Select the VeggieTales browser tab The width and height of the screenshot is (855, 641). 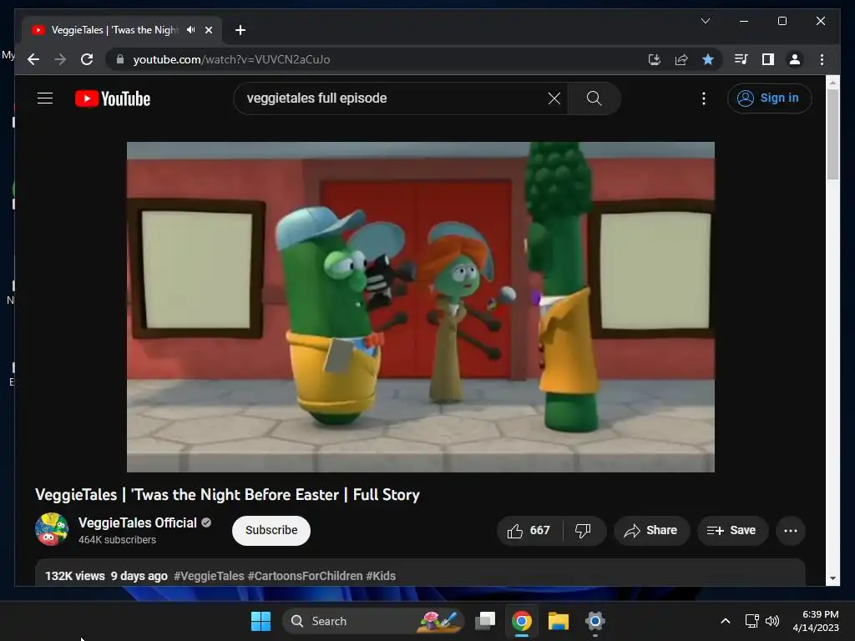click(x=122, y=30)
